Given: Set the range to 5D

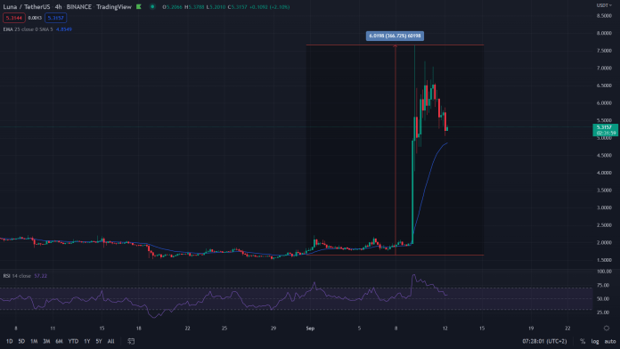Looking at the screenshot, I should 21,341.
